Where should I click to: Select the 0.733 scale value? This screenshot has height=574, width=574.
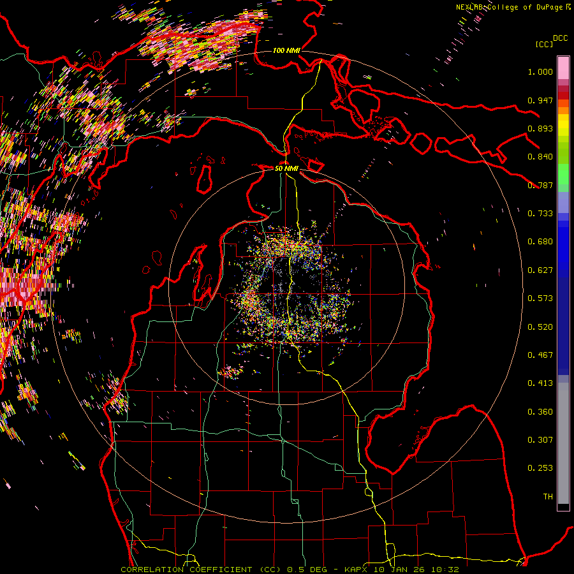point(540,214)
